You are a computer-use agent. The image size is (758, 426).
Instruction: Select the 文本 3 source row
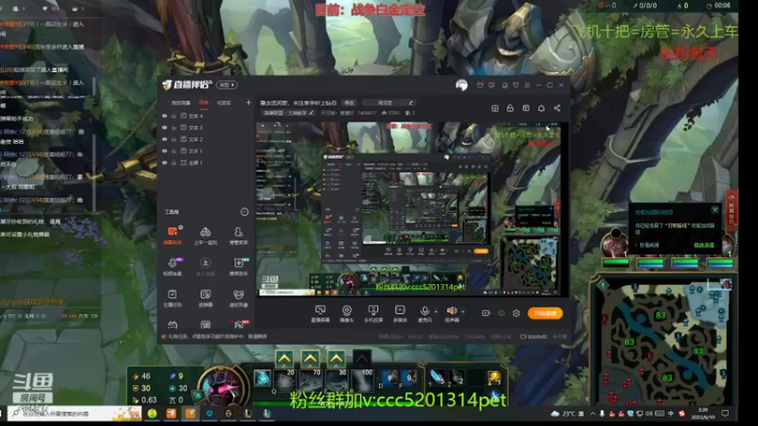click(x=207, y=128)
